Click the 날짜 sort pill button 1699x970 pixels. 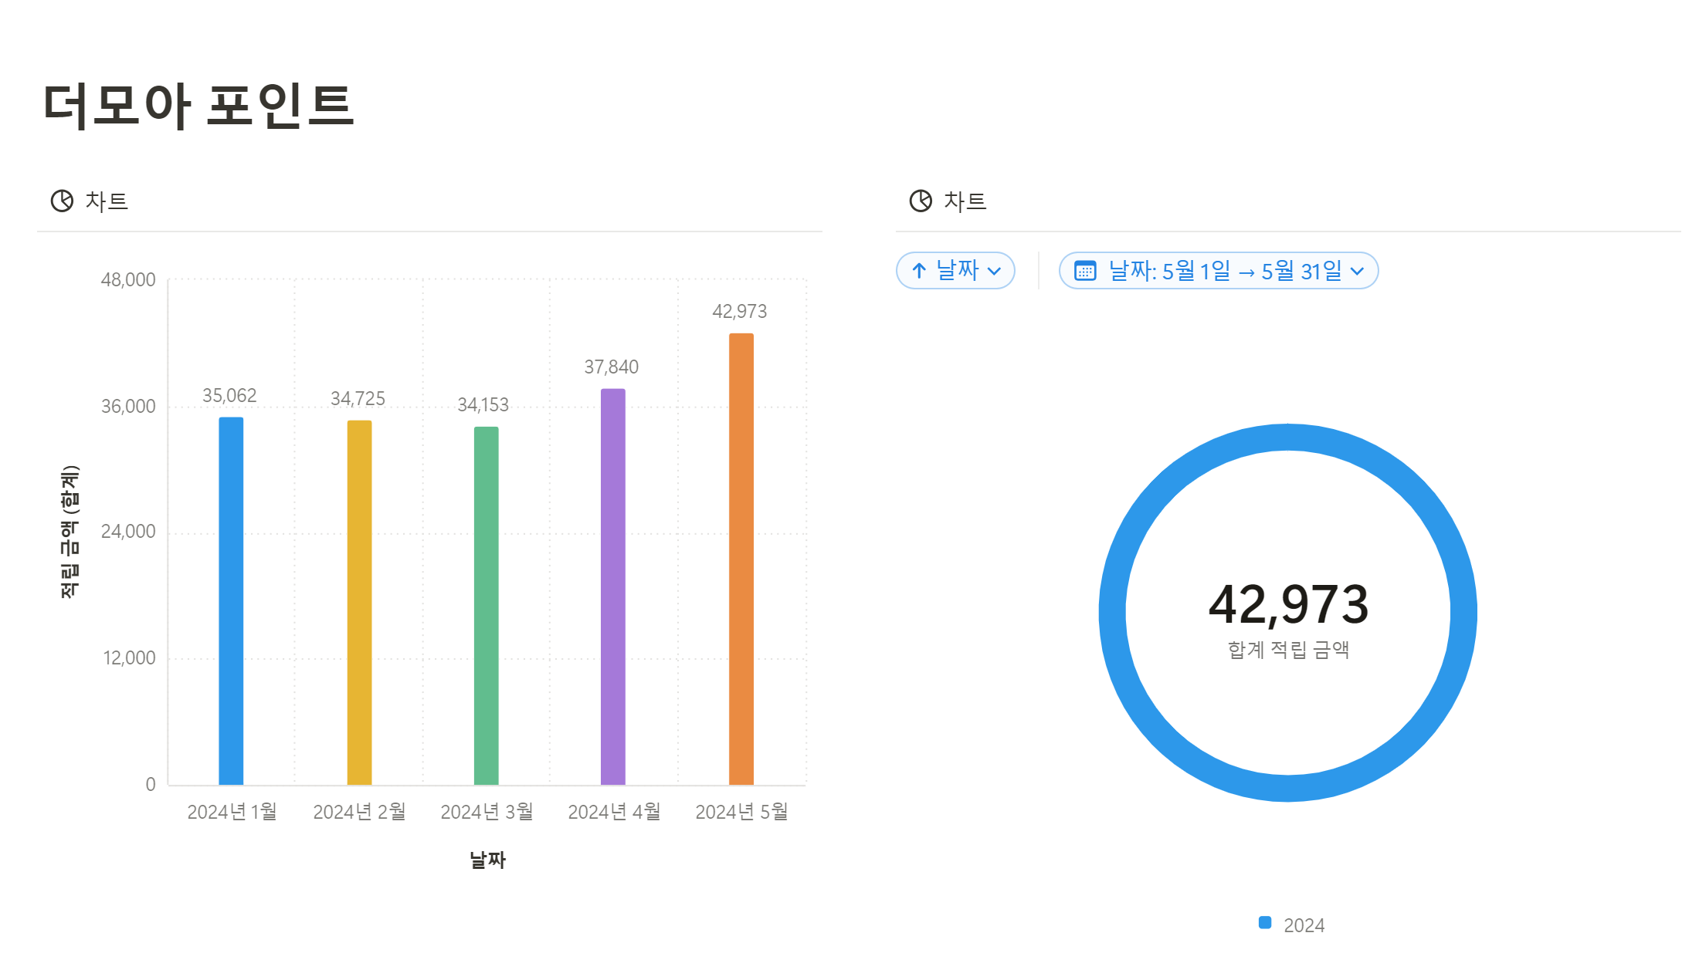[x=956, y=271]
